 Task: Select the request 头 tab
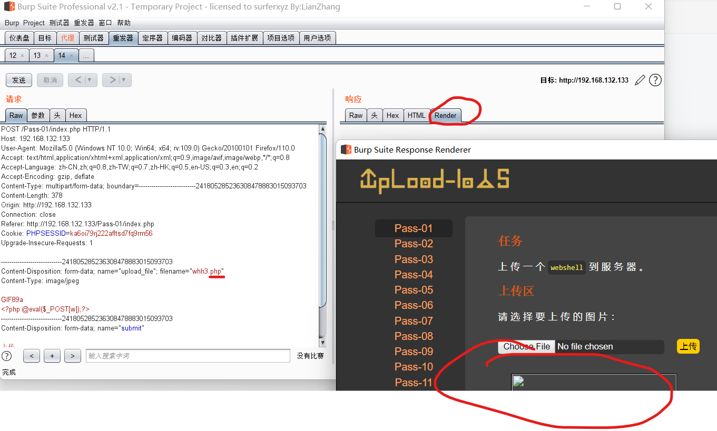click(x=57, y=115)
